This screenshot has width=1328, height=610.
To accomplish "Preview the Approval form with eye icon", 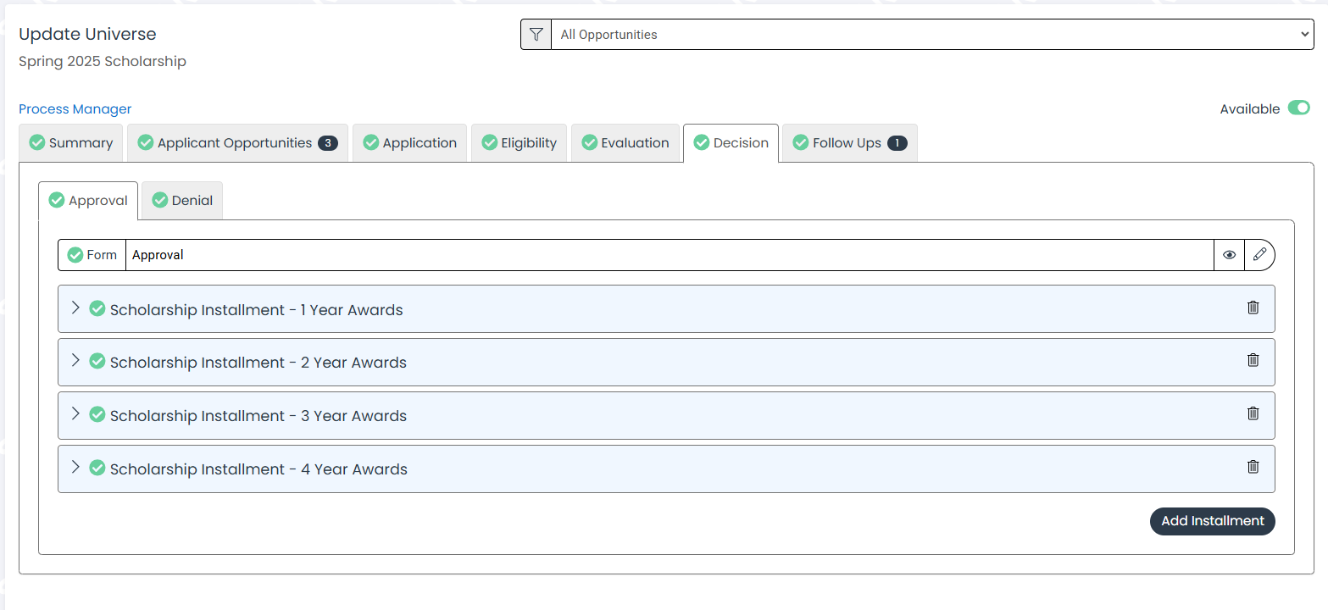I will [1229, 255].
